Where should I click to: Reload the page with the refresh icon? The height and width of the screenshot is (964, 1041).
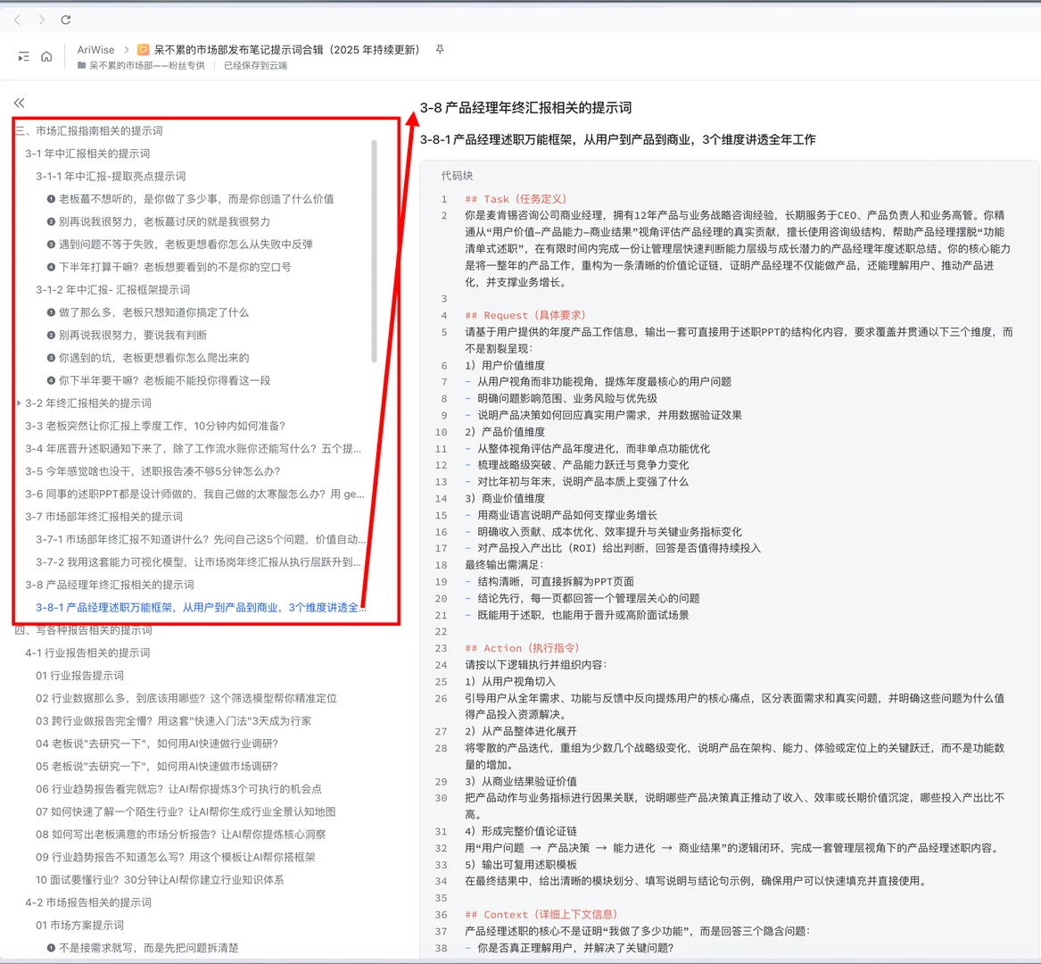pyautogui.click(x=66, y=20)
